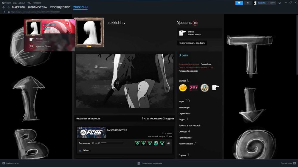Screen dimensions: 298x167
Task: Open the Игры menu
Action: [x=29, y=3]
